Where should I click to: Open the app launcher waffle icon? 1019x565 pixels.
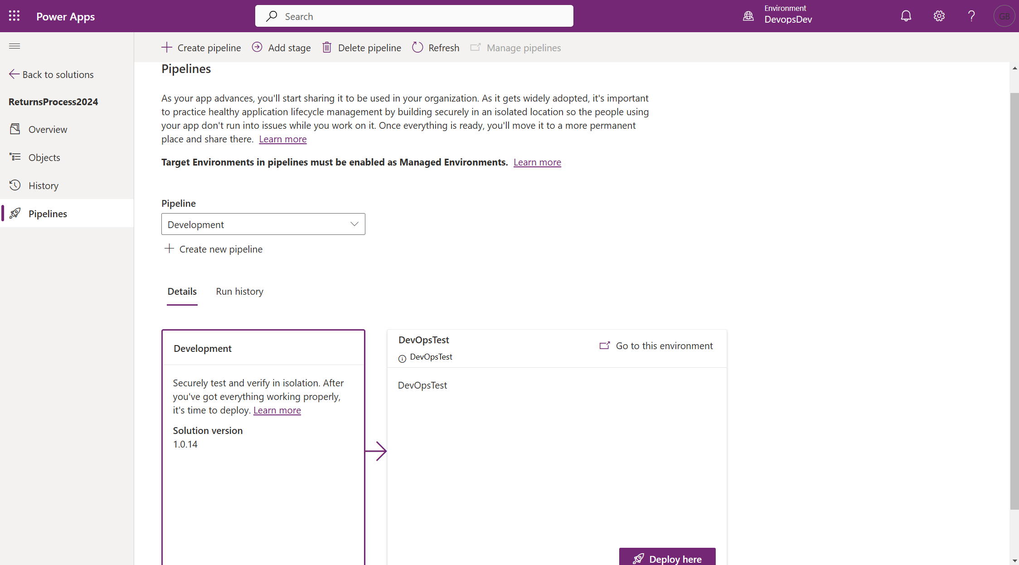(x=14, y=16)
